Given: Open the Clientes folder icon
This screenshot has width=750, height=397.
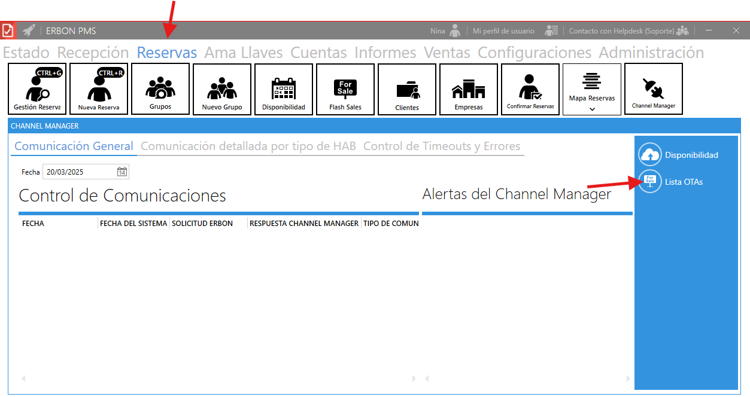Looking at the screenshot, I should [x=407, y=89].
